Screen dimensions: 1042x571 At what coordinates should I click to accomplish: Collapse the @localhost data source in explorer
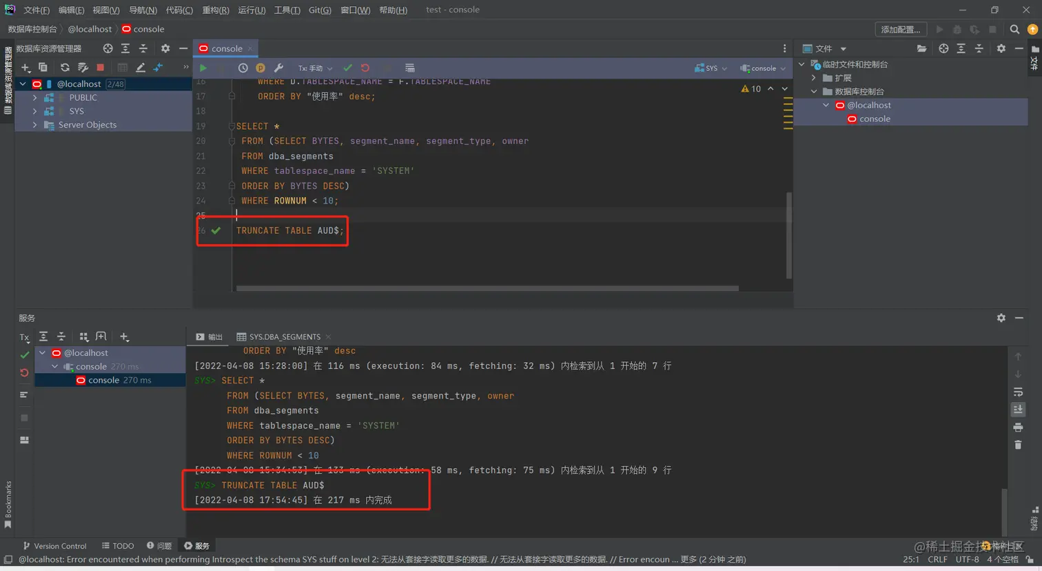coord(23,84)
